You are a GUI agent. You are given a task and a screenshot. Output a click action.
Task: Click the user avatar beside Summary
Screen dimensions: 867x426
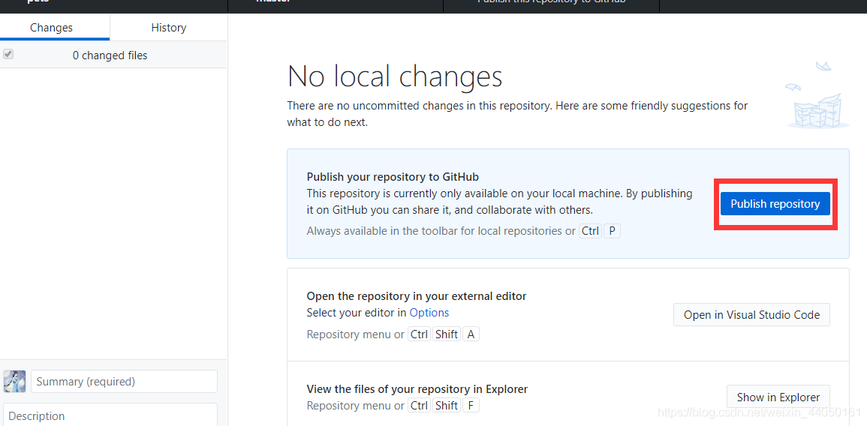click(14, 381)
